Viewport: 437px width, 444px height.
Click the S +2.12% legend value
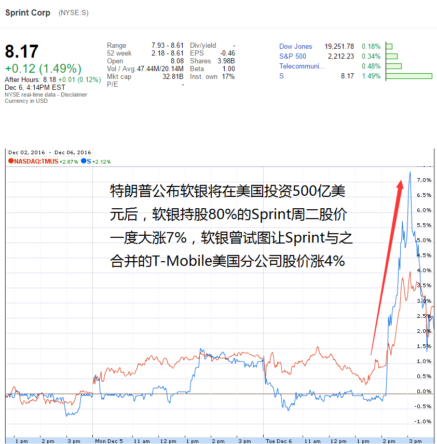[x=101, y=162]
